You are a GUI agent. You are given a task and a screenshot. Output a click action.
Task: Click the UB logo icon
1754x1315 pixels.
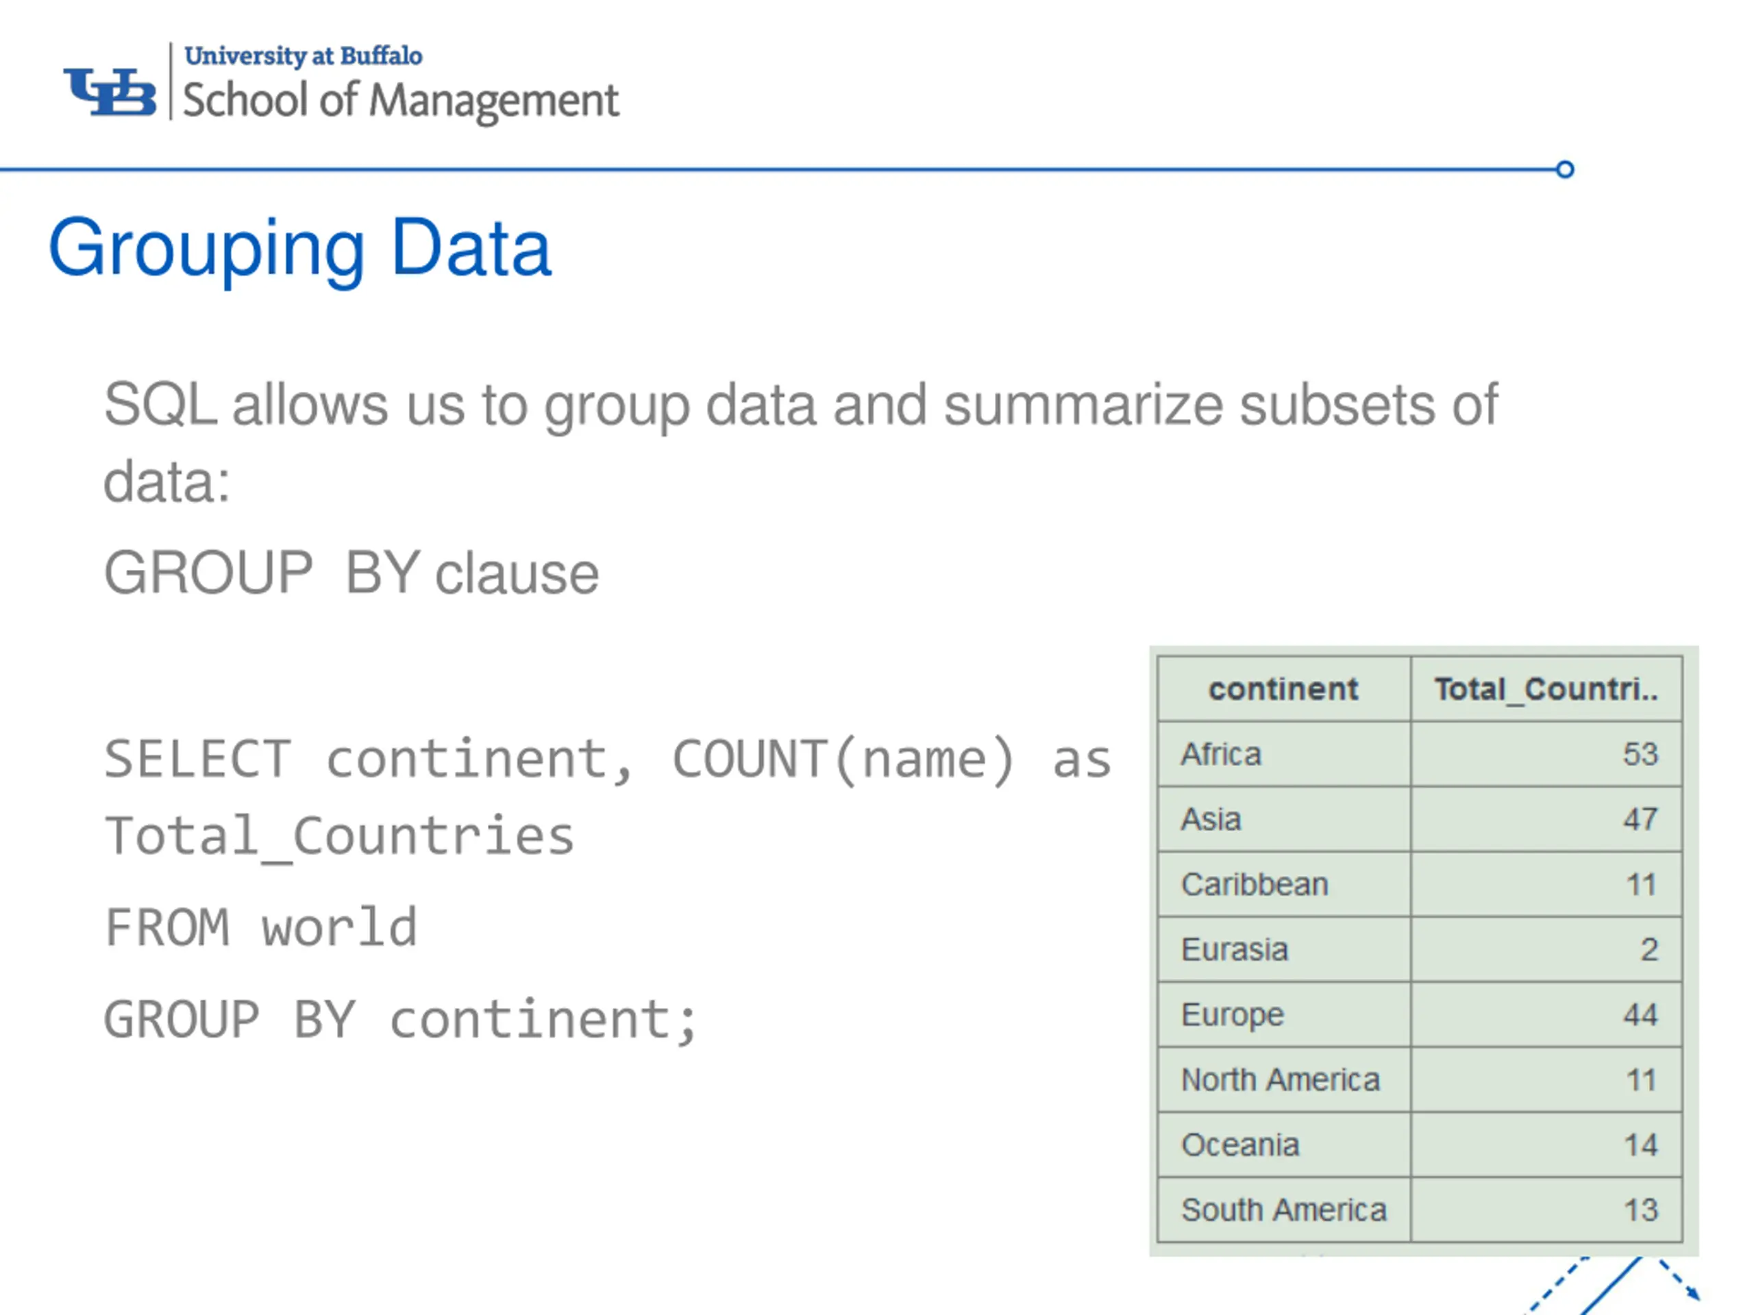point(110,91)
